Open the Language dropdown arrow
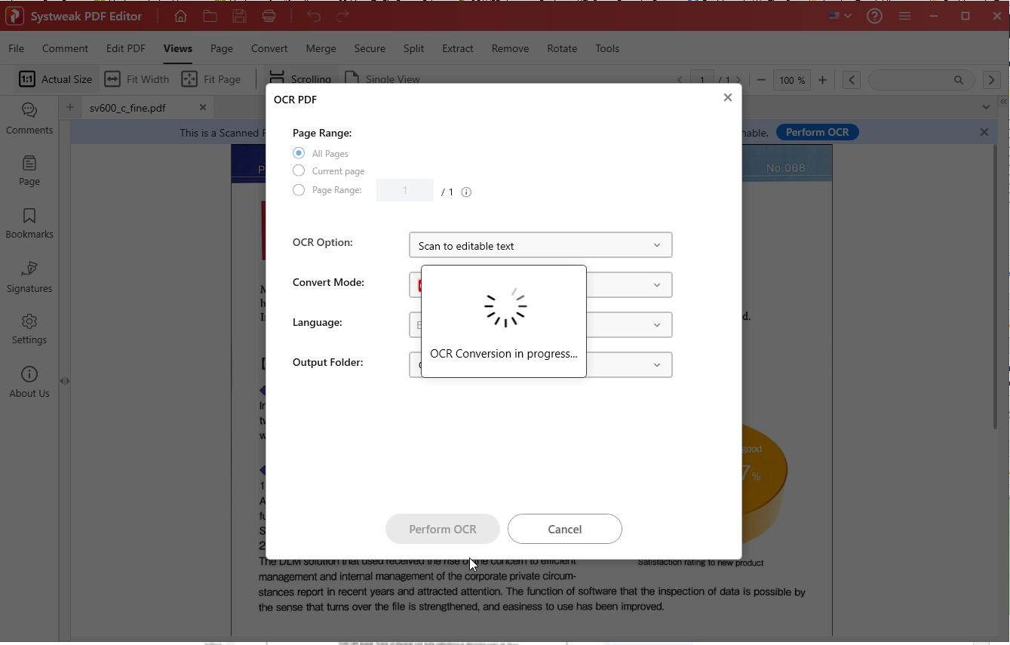 click(x=656, y=325)
